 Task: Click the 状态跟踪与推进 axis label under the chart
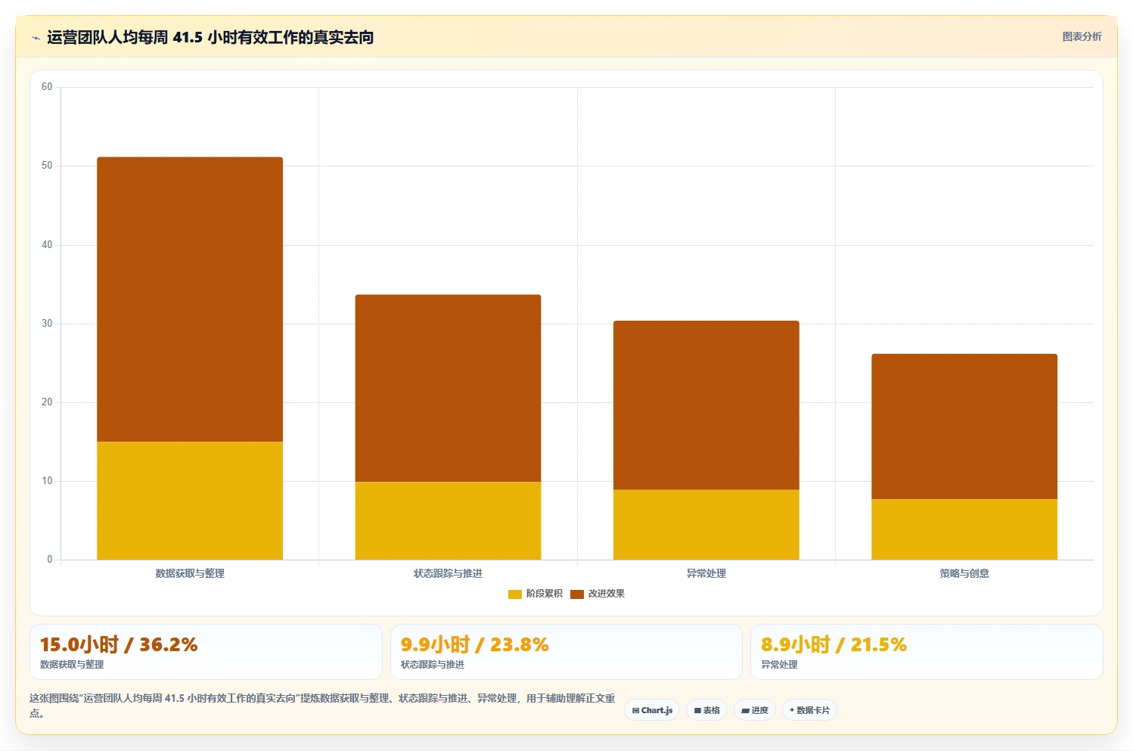pos(448,573)
